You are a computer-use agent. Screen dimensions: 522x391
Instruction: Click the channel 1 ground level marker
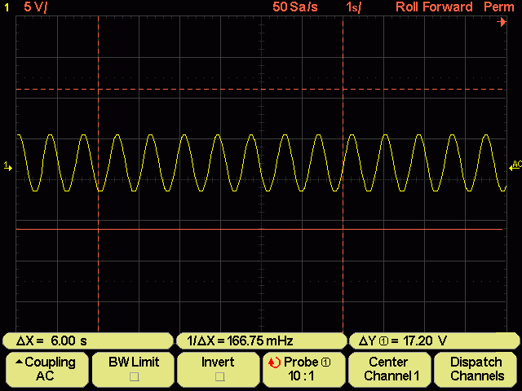click(x=7, y=166)
